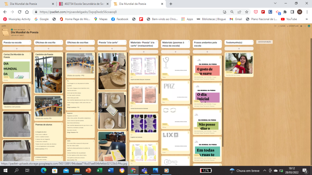The height and width of the screenshot is (175, 312).
Task: Open the LIXO docx in Materiais column
Action: tap(175, 141)
